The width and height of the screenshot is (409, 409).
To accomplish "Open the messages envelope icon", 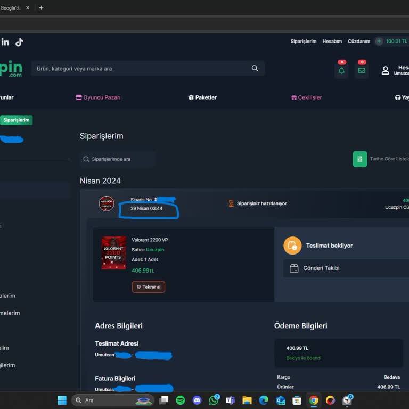I will (362, 70).
